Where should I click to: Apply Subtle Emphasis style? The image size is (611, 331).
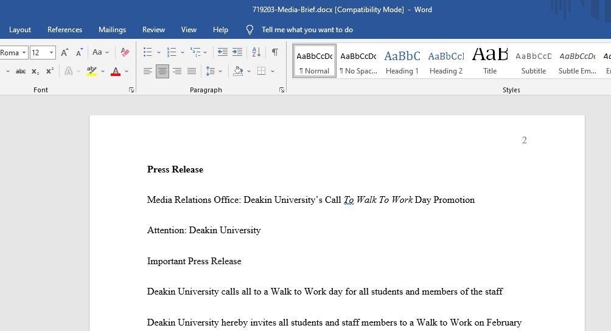[577, 61]
